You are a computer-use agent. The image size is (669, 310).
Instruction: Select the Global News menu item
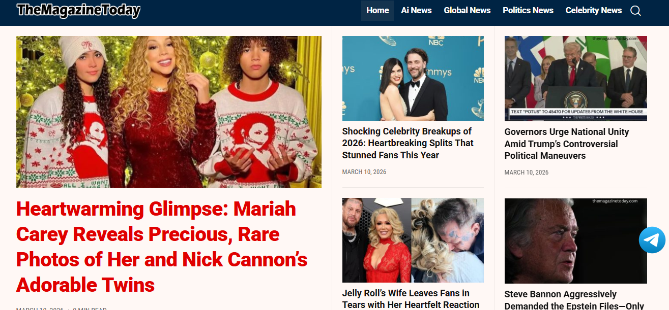click(467, 11)
